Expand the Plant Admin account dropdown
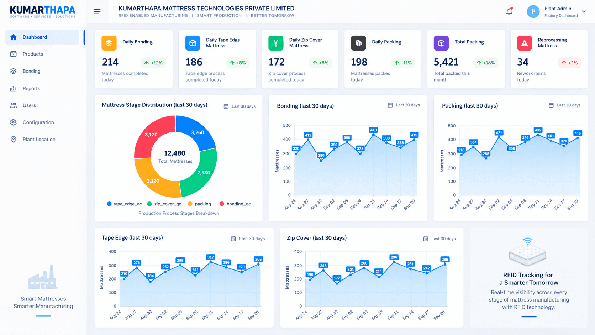This screenshot has height=335, width=595. (x=584, y=12)
